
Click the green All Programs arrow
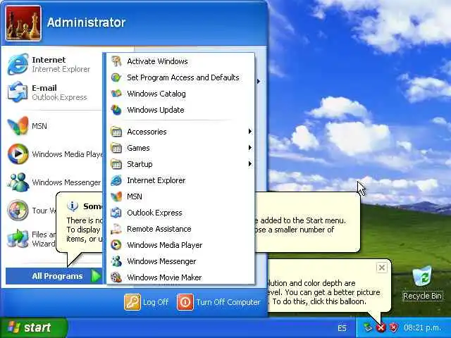[96, 276]
